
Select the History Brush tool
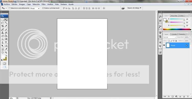6,33
